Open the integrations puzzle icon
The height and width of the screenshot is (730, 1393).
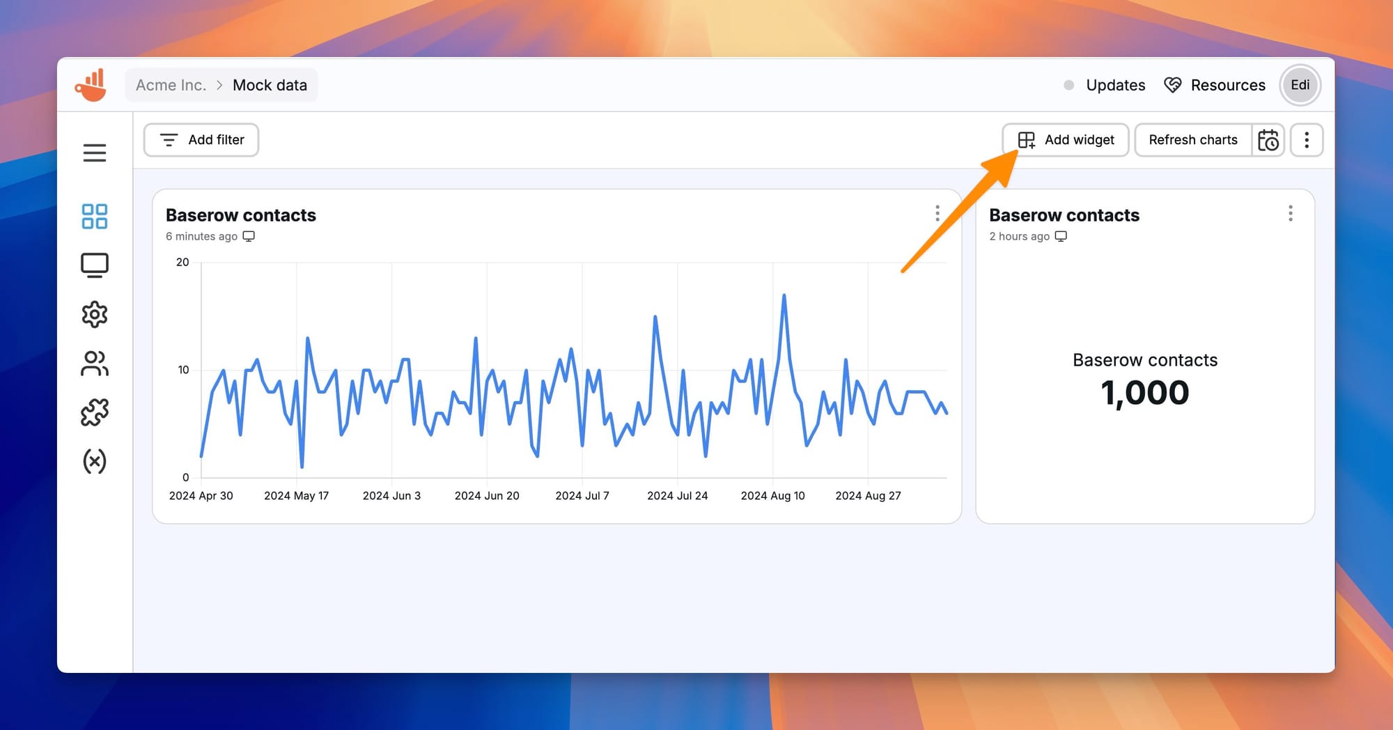point(95,412)
